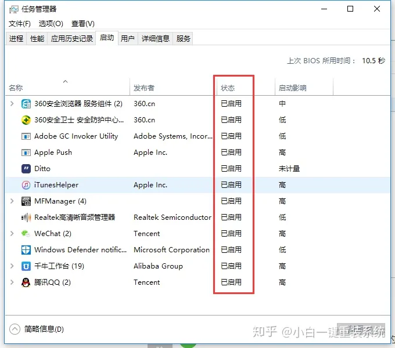
Task: Expand the 腾讯QQ (2) group
Action: click(12, 282)
